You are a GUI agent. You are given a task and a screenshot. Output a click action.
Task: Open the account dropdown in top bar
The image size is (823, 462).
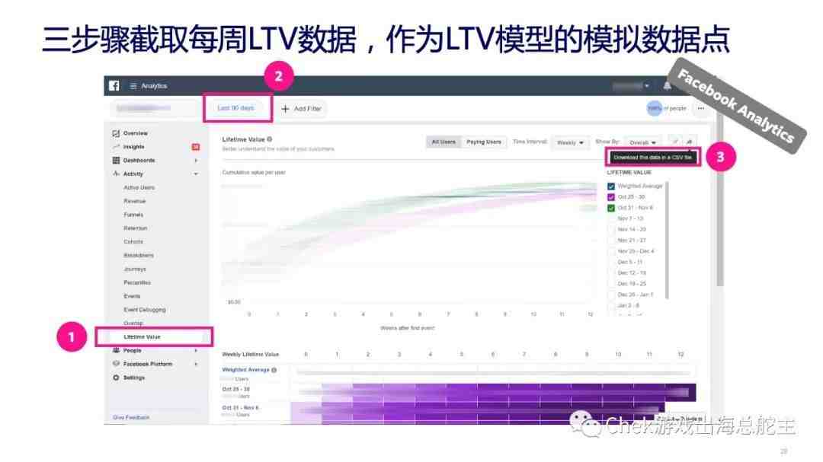(x=632, y=86)
